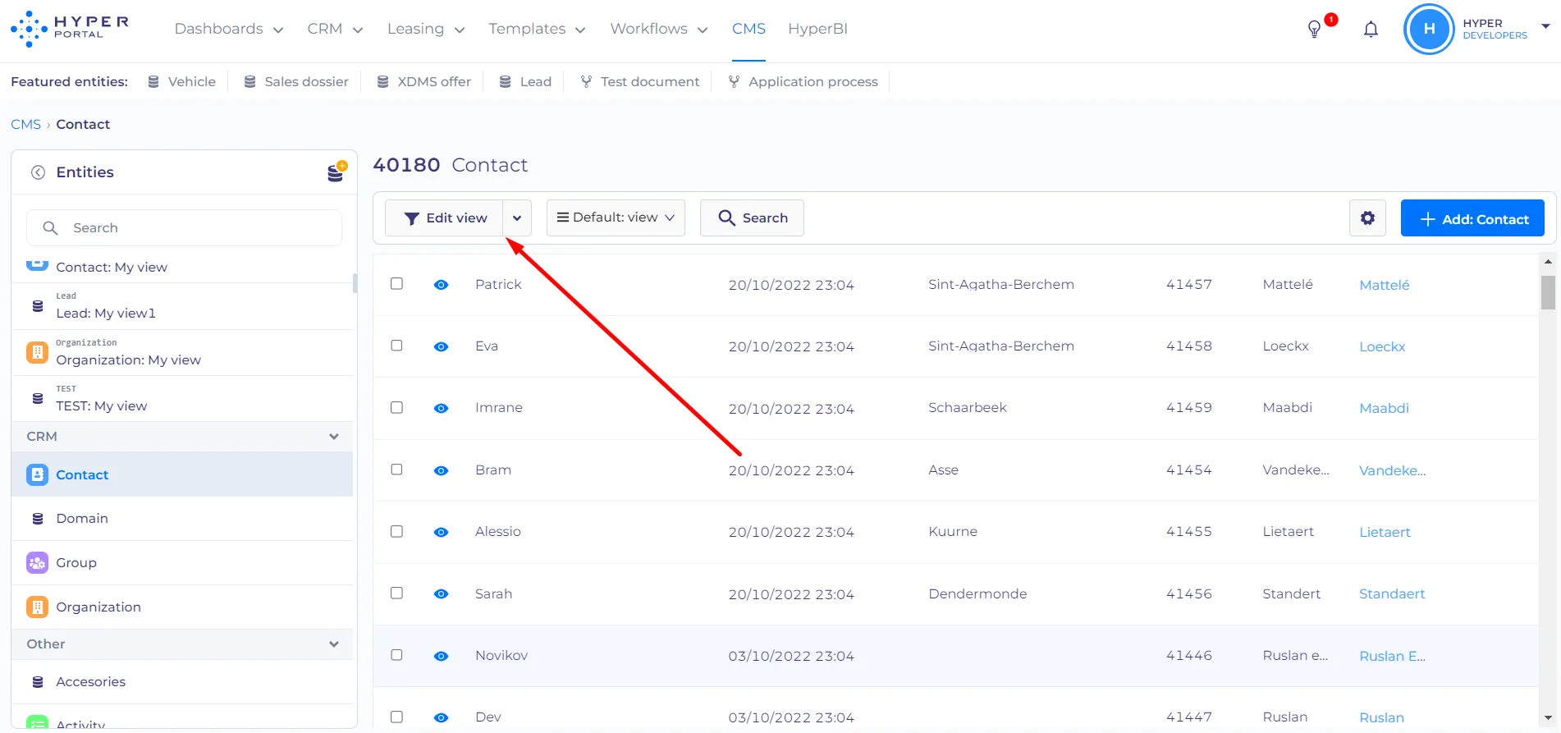
Task: Expand the Dashboards menu
Action: pos(229,29)
